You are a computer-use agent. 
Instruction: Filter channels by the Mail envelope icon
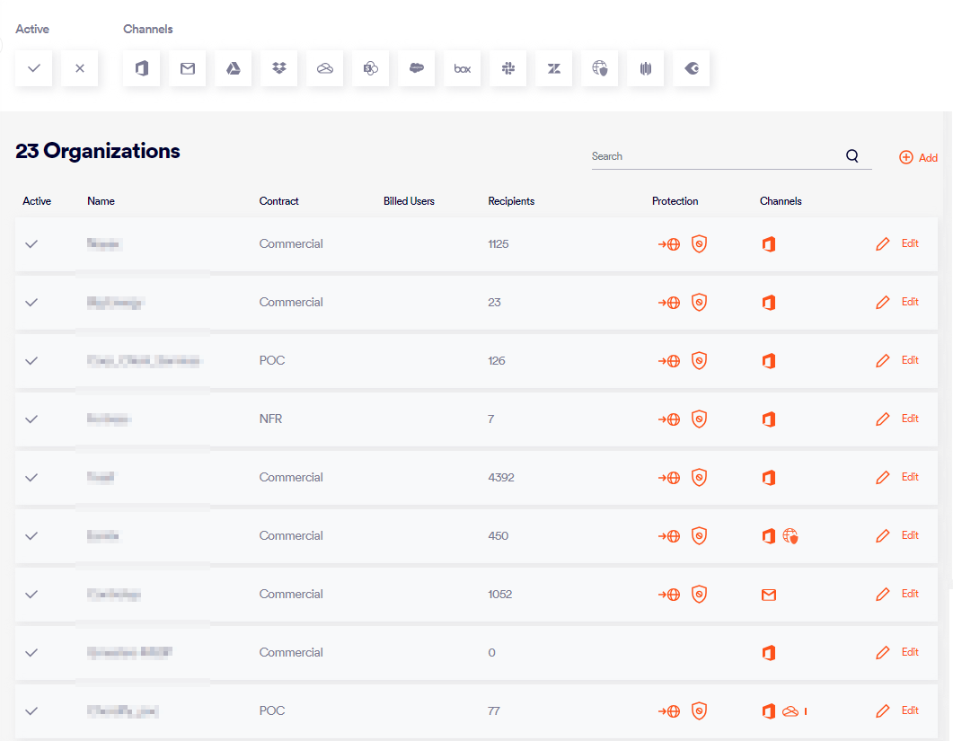pos(188,68)
